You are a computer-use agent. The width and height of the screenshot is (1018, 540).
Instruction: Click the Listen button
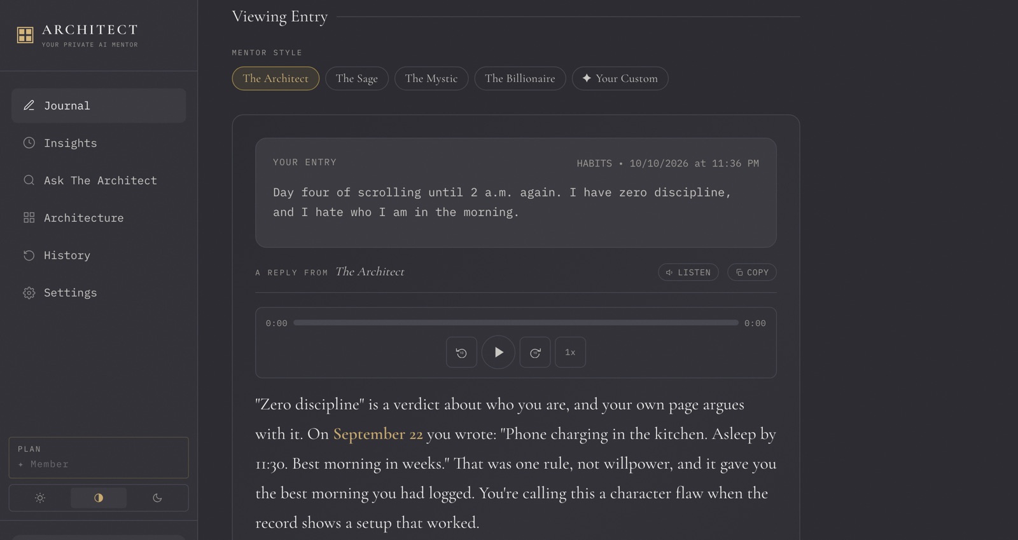pyautogui.click(x=688, y=273)
